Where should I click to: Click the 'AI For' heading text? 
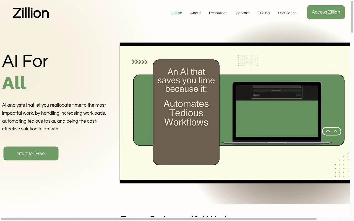point(25,61)
